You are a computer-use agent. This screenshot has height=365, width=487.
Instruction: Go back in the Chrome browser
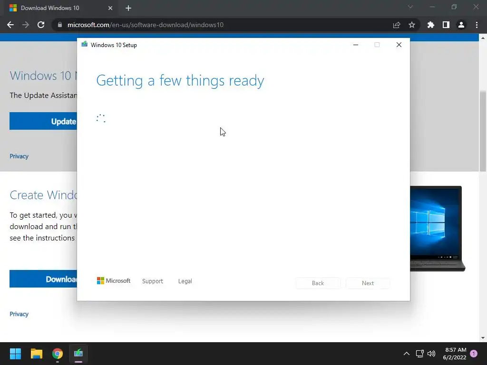coord(10,25)
